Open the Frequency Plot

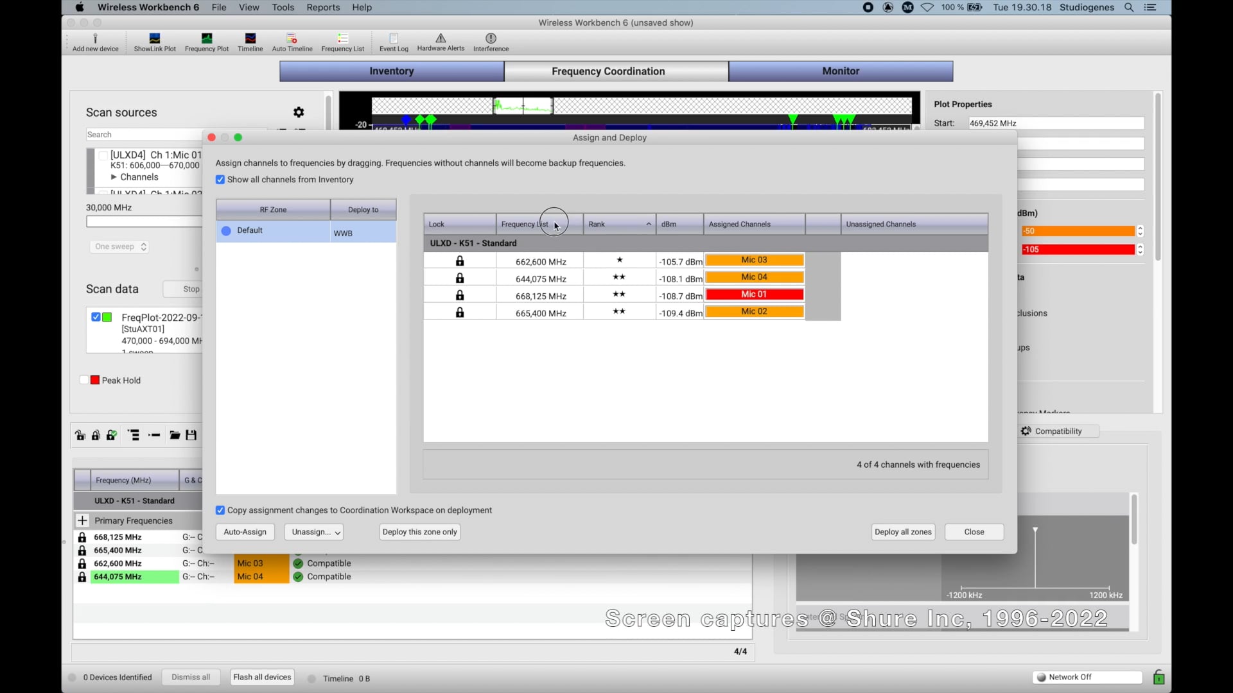point(206,42)
